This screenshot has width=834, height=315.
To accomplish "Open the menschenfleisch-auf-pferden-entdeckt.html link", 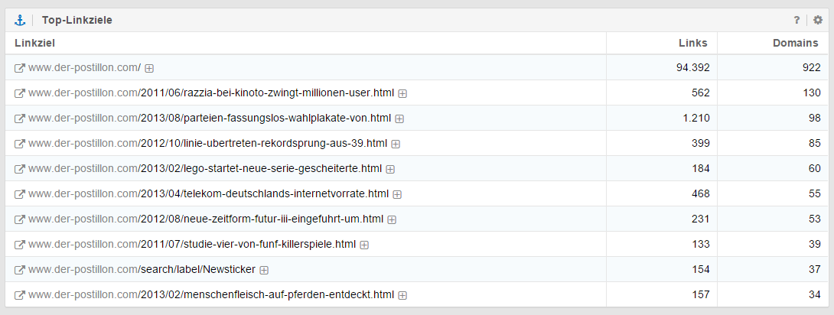I will tap(266, 295).
